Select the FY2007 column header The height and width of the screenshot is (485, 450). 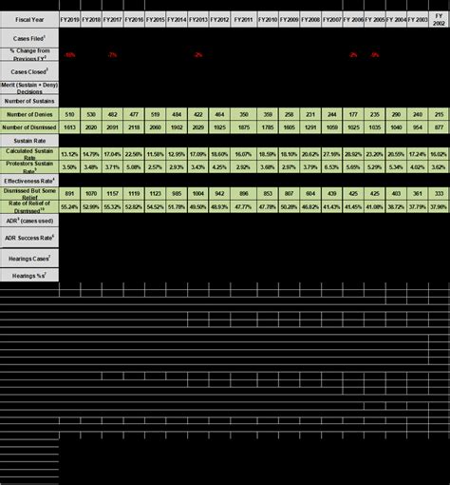[x=332, y=20]
